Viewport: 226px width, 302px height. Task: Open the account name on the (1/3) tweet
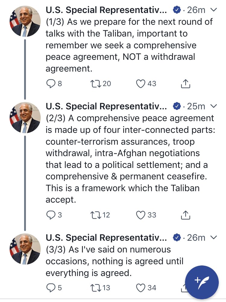[106, 10]
